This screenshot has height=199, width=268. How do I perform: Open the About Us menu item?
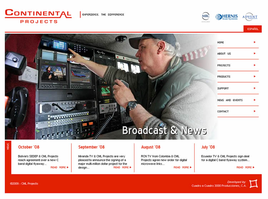pos(224,54)
